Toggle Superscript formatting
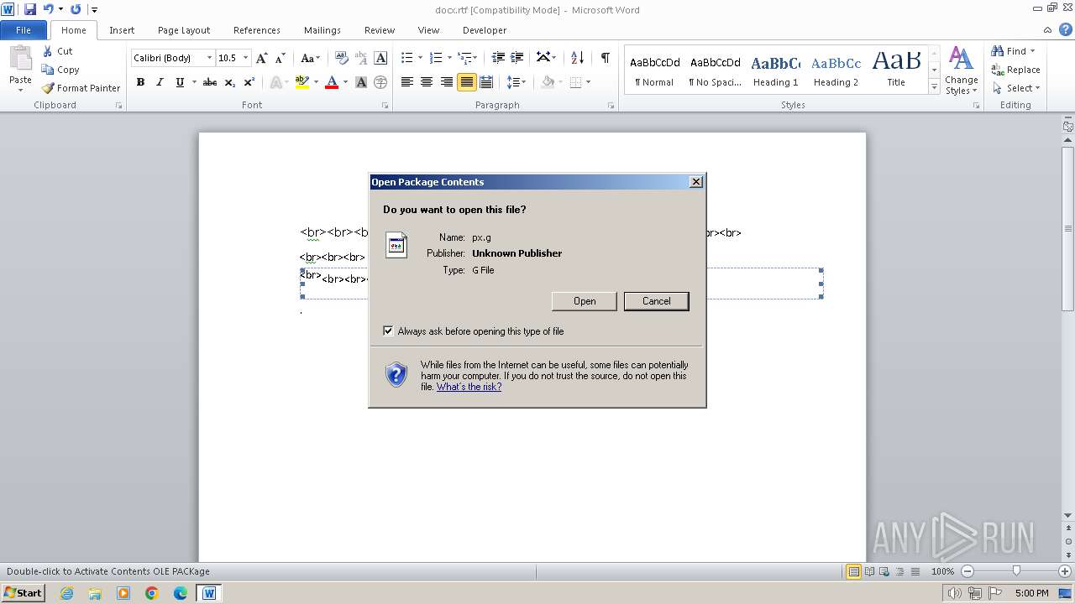1075x604 pixels. tap(249, 82)
